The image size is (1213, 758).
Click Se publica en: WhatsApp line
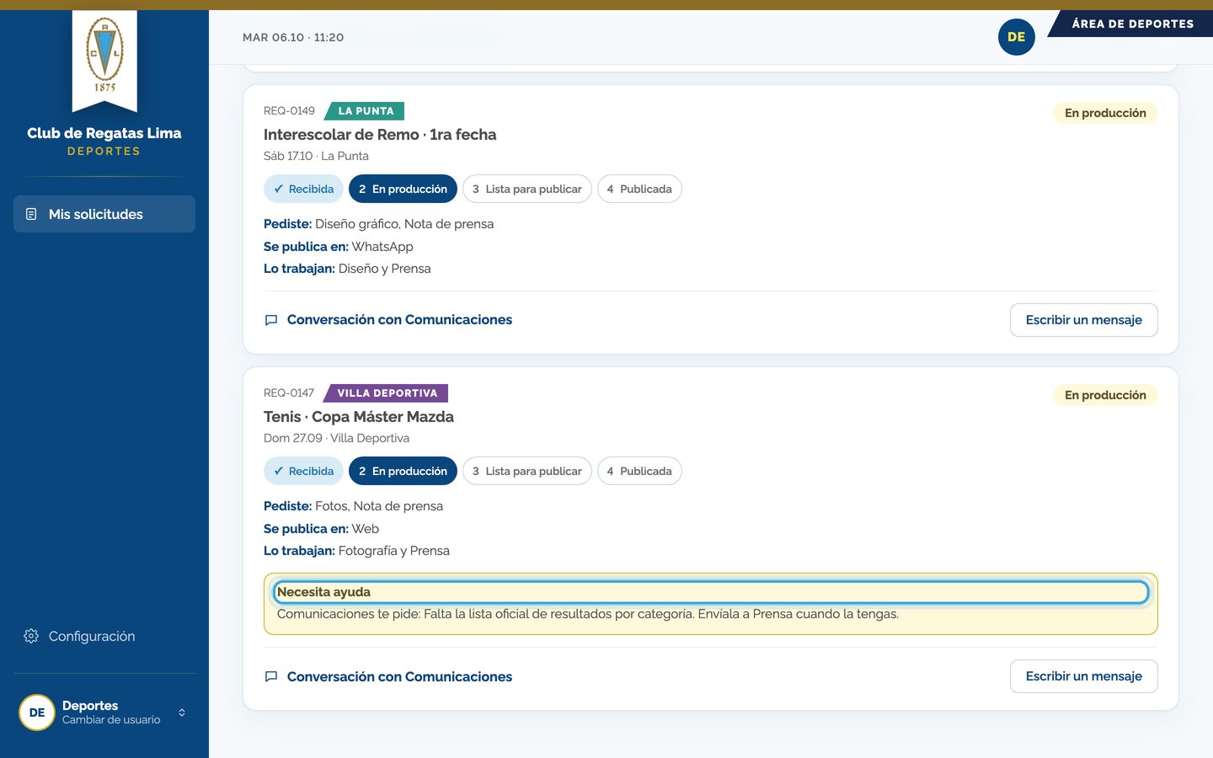[339, 247]
